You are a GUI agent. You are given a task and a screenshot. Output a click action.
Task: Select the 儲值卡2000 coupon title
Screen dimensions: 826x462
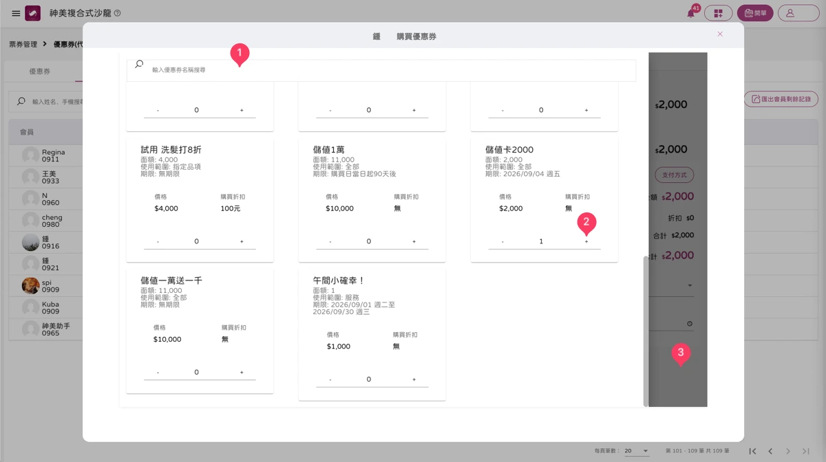click(509, 150)
